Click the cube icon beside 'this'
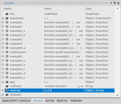The height and width of the screenshot is (104, 121). point(7,14)
